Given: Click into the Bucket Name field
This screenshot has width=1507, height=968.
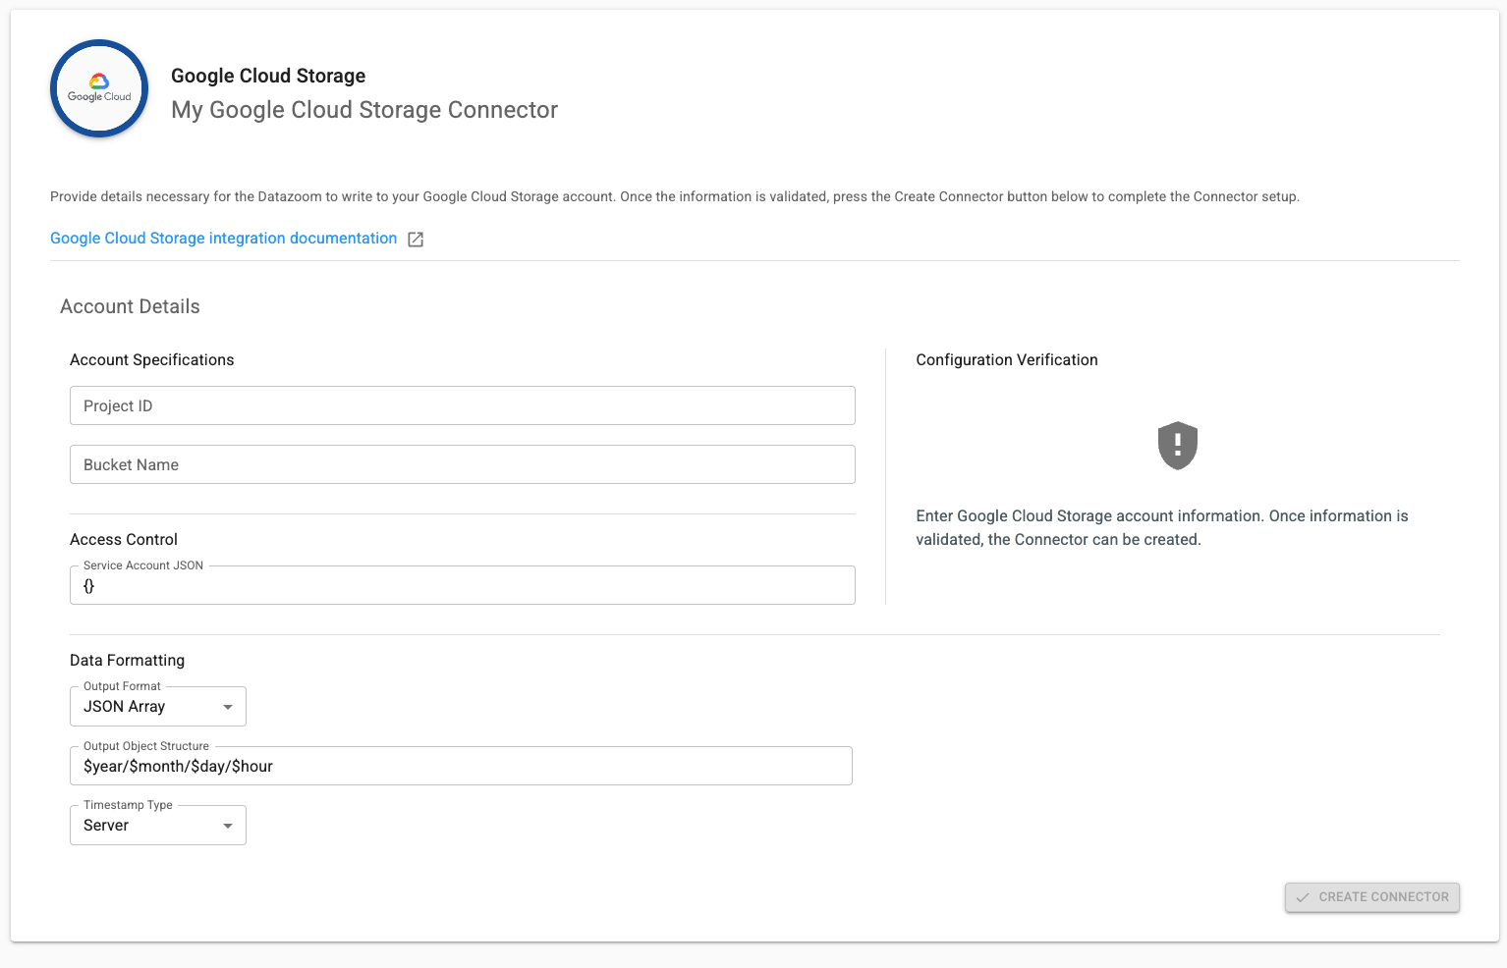Looking at the screenshot, I should pos(462,464).
